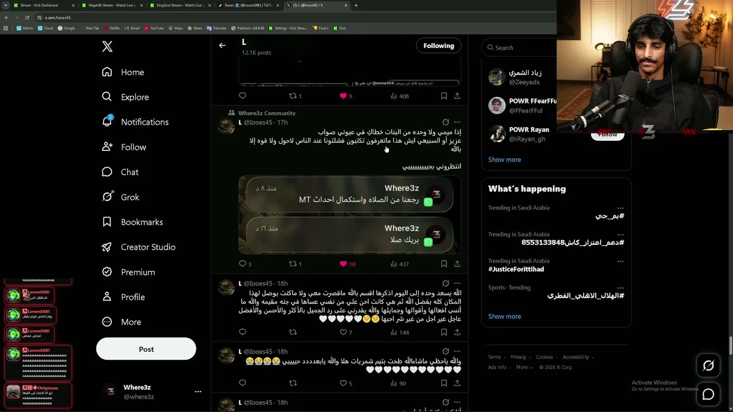Open a new browser tab
This screenshot has height=412, width=733.
click(x=356, y=5)
